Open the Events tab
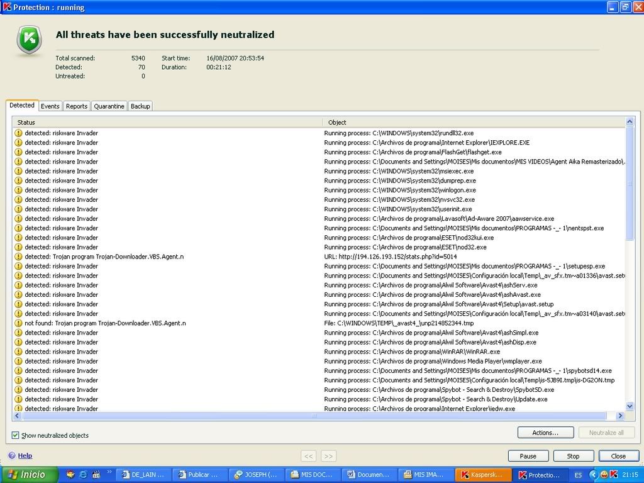 tap(50, 106)
